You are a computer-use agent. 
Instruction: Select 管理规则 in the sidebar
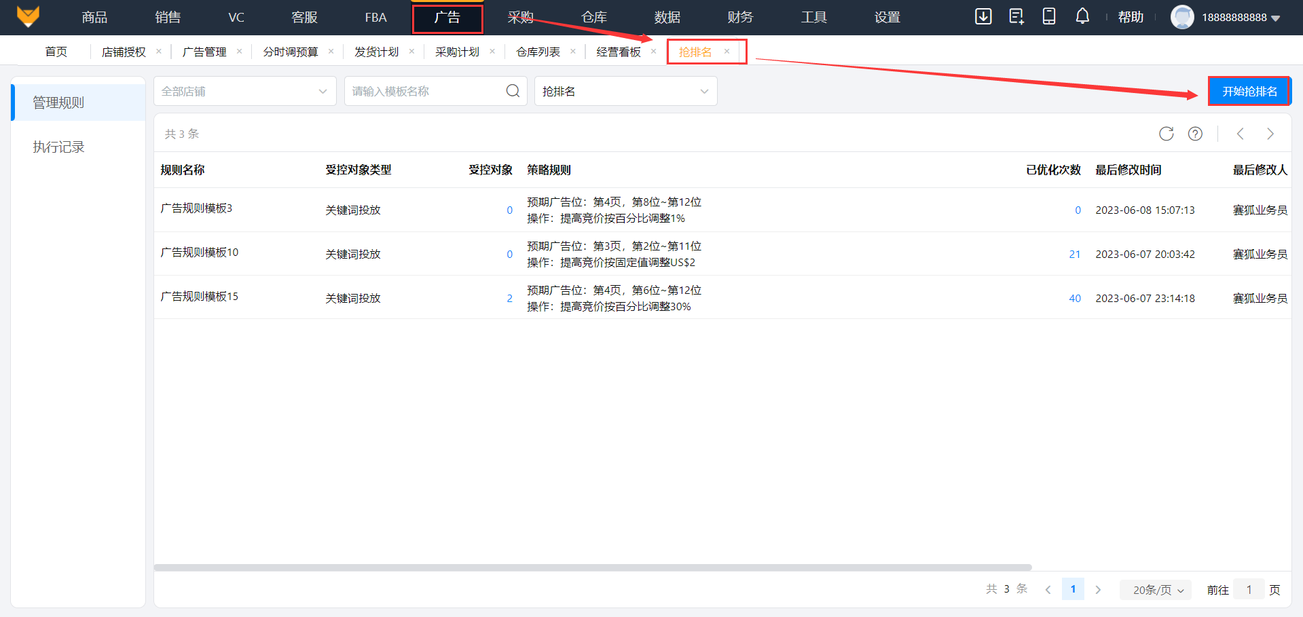coord(79,102)
